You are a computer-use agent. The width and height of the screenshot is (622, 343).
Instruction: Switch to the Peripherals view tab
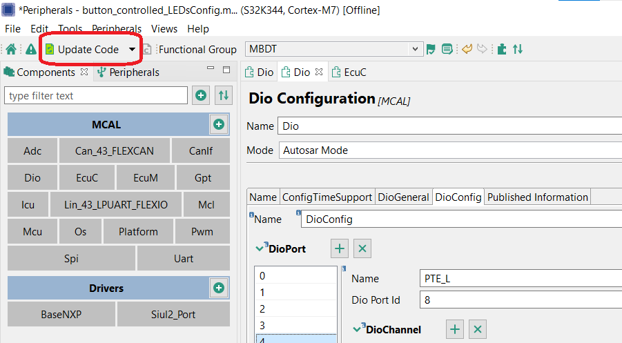[133, 72]
